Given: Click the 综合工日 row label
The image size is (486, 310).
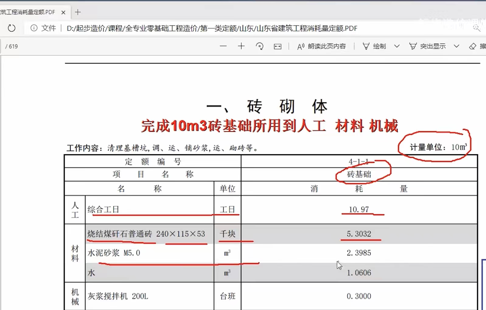Looking at the screenshot, I should coord(103,210).
